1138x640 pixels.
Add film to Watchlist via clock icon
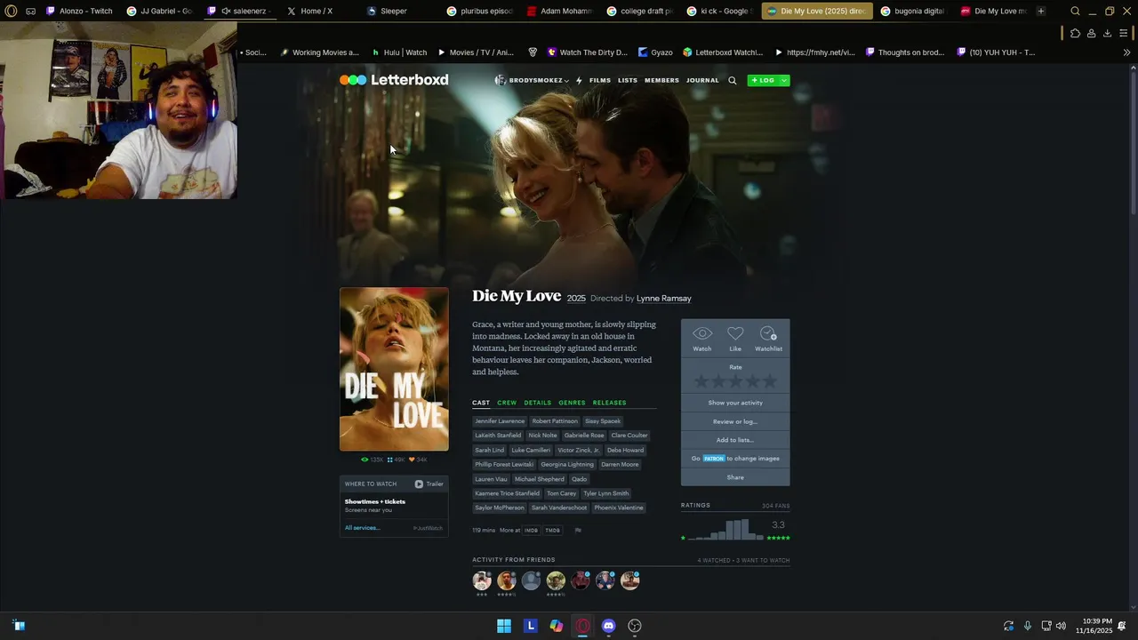tap(768, 333)
